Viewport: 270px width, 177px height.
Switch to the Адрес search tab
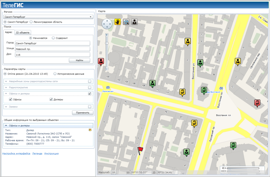click(9, 32)
